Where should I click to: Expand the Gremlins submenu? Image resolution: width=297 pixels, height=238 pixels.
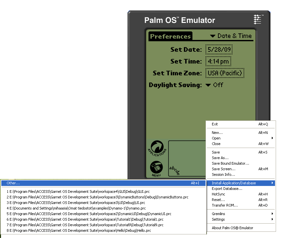coord(241,214)
